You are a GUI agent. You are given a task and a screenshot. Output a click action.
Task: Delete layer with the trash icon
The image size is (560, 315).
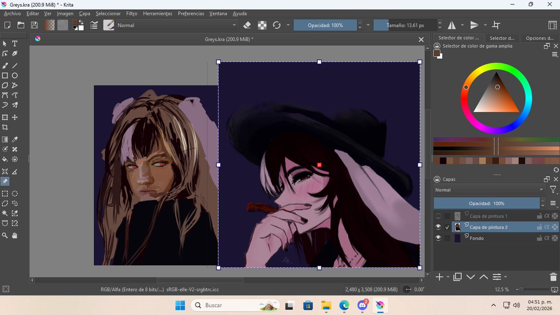[x=553, y=277]
